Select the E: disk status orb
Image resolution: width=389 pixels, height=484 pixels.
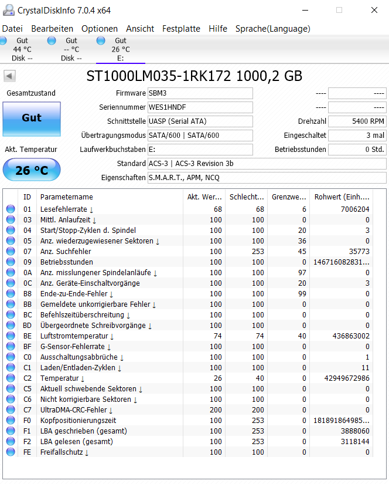coord(101,40)
